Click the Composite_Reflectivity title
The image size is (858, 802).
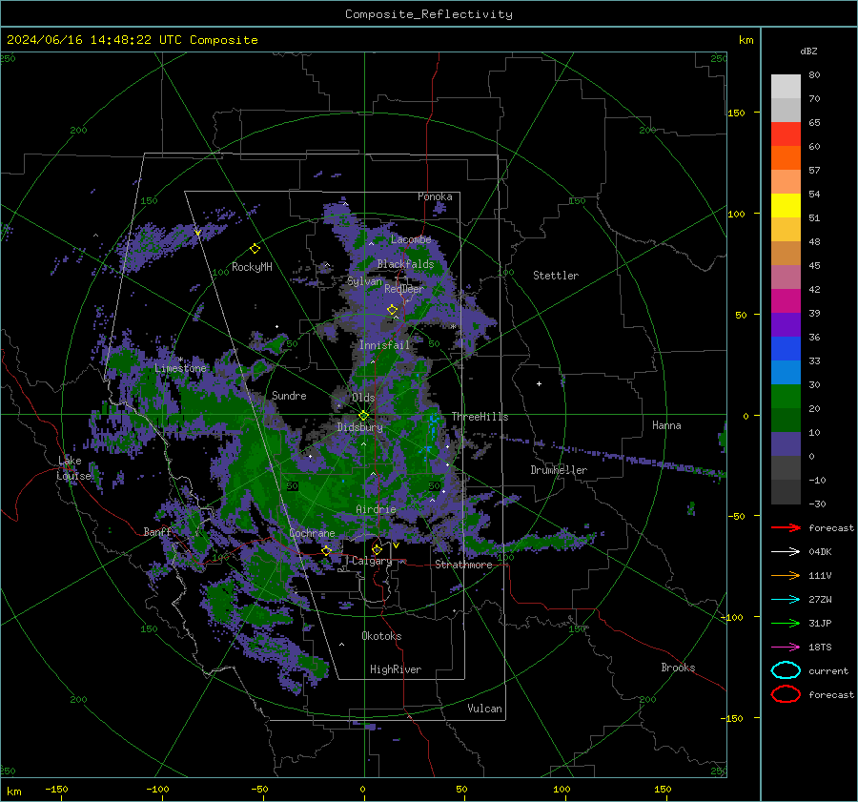click(428, 14)
